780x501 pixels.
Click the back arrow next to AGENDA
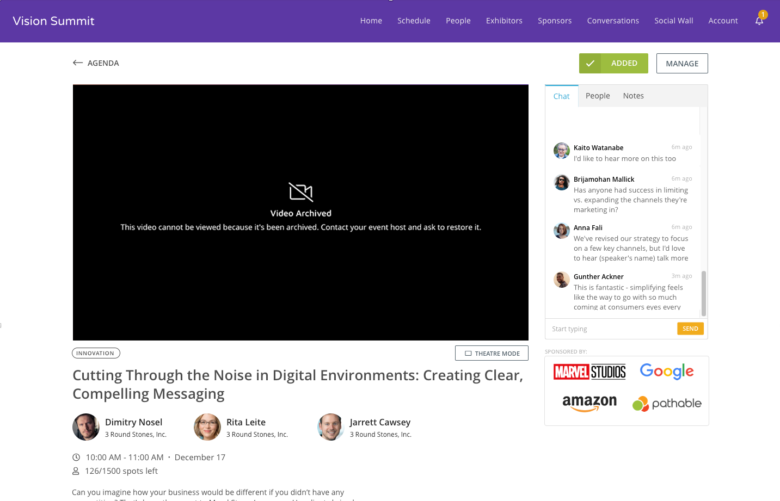point(78,63)
